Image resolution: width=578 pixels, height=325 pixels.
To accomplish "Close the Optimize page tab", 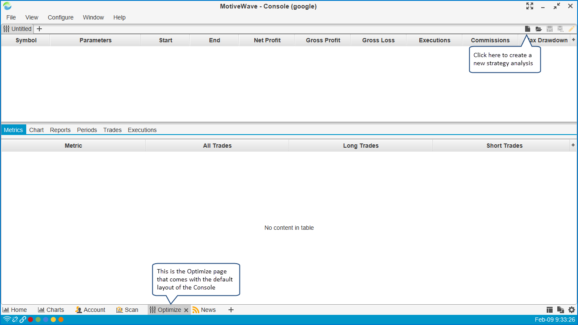I will 186,310.
